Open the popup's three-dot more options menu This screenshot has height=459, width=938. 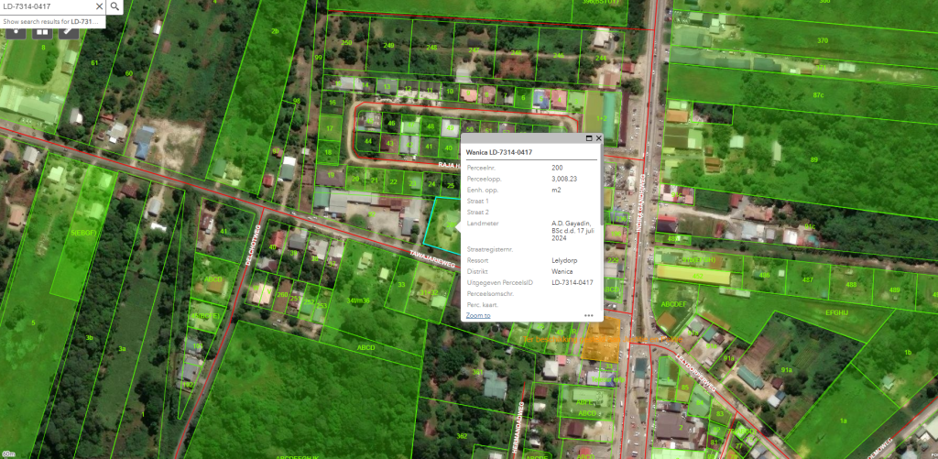tap(589, 315)
